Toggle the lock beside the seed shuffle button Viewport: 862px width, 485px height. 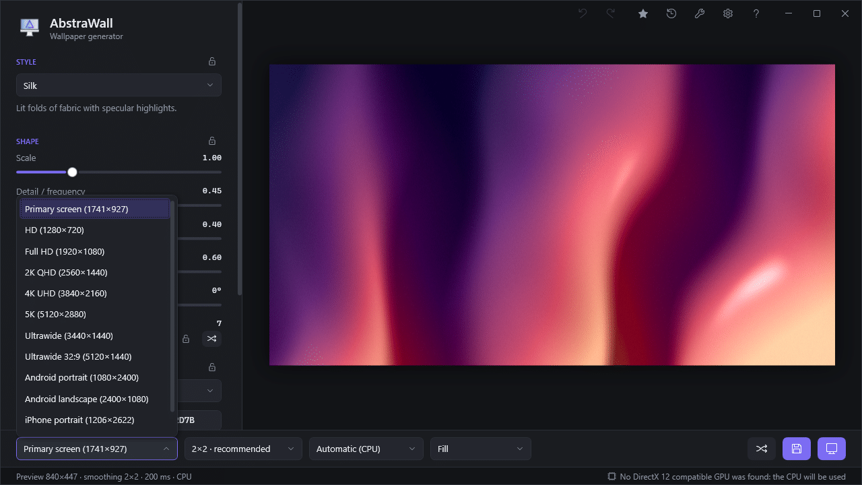tap(186, 339)
